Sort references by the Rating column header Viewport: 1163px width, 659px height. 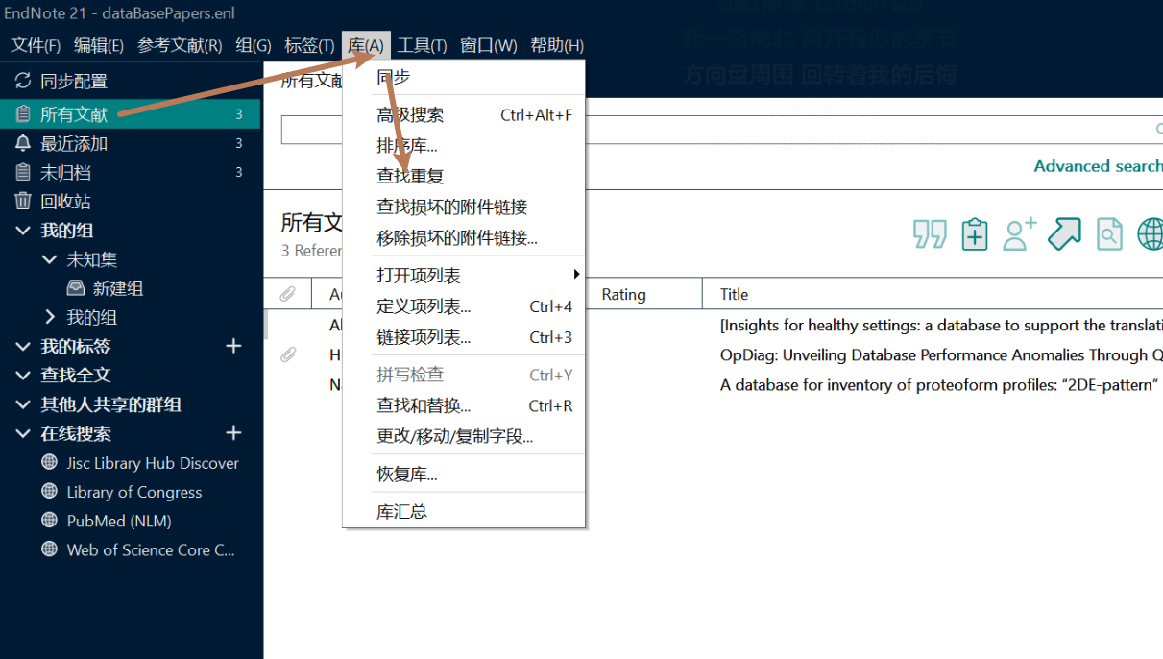623,295
